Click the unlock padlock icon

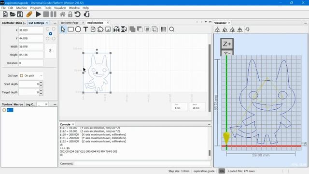70,14
